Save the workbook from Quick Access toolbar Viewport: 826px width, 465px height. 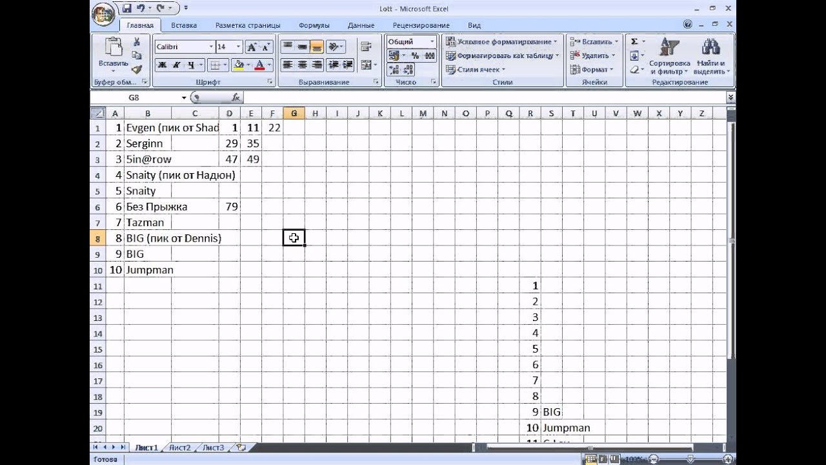coord(126,8)
